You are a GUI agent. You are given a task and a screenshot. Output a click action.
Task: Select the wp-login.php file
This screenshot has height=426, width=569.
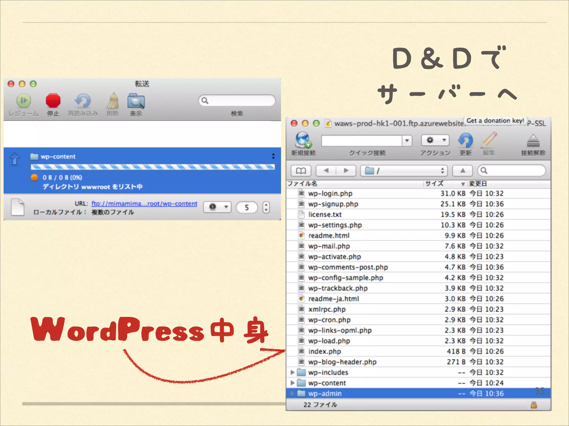[418, 193]
